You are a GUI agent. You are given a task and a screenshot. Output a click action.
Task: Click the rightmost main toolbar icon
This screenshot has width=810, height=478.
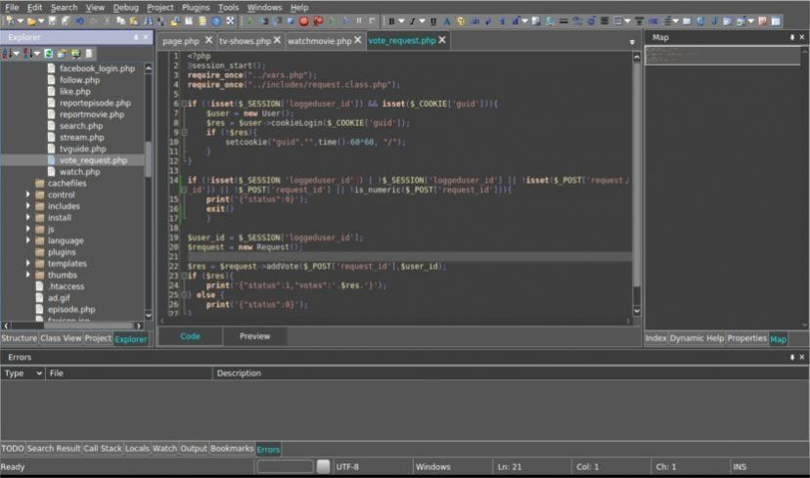pyautogui.click(x=776, y=22)
